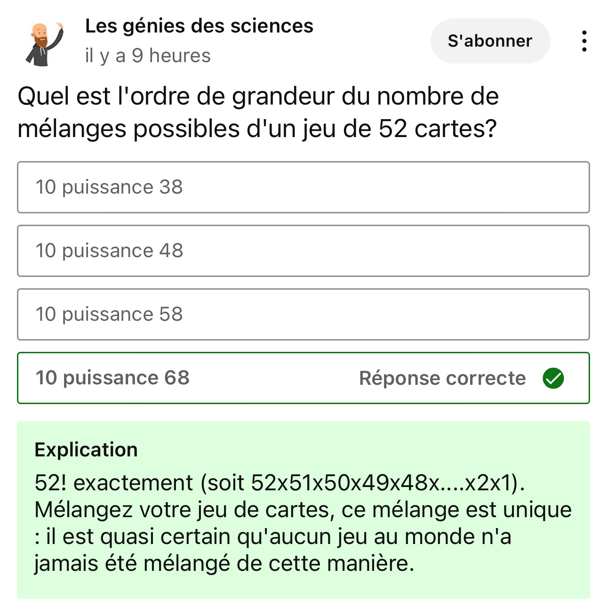Subscribe with the S'abonner button
The height and width of the screenshot is (609, 607).
click(x=490, y=41)
